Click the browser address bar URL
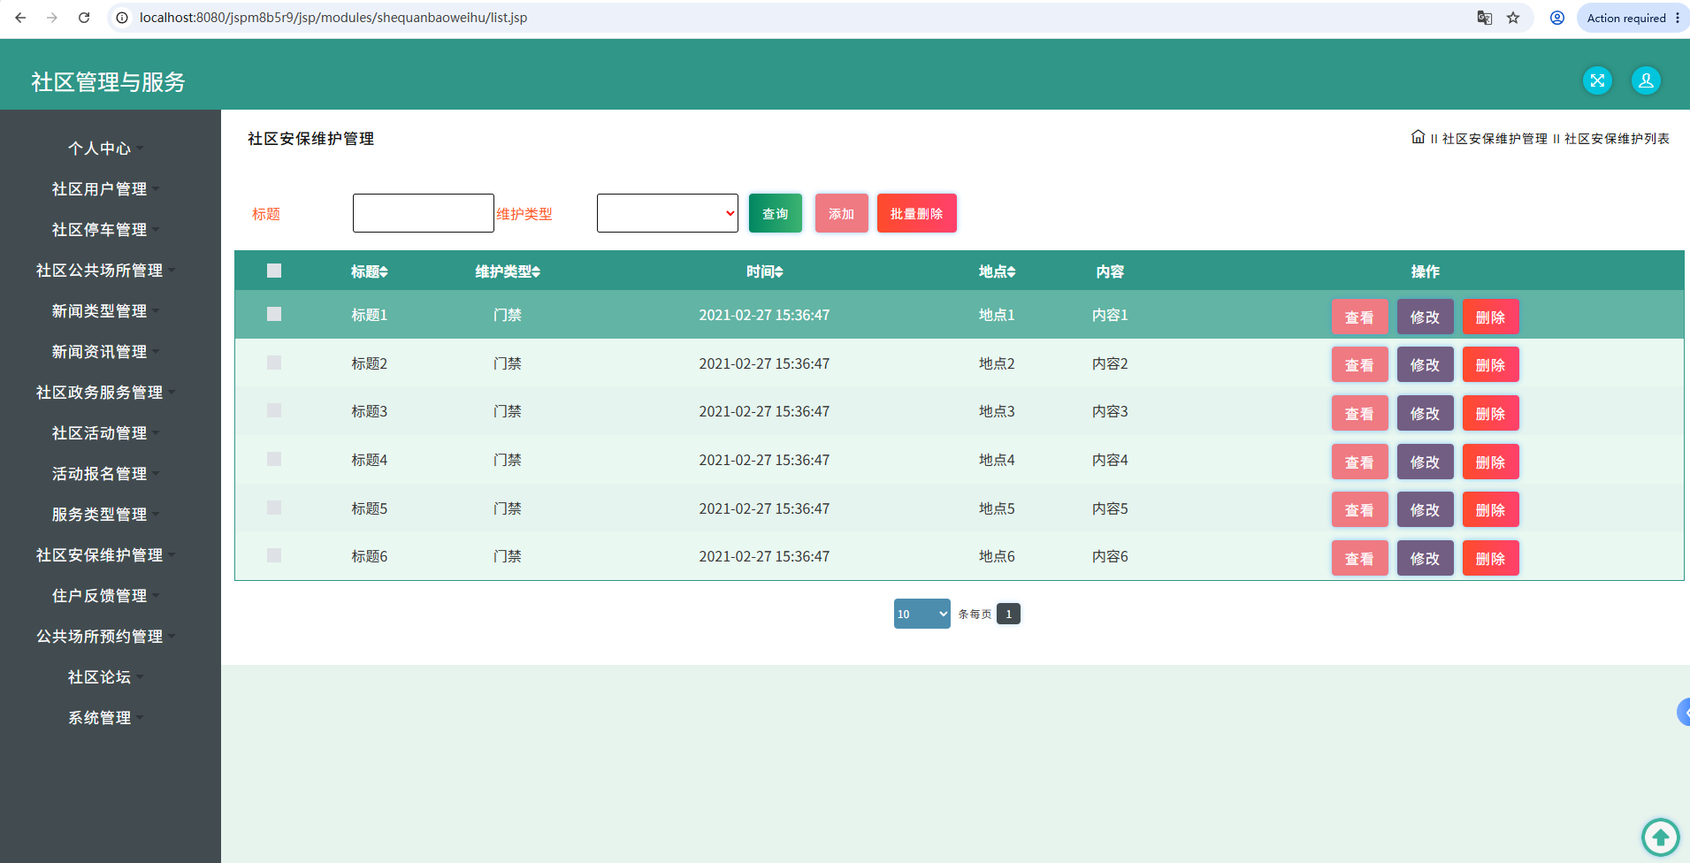The width and height of the screenshot is (1690, 863). 333,18
